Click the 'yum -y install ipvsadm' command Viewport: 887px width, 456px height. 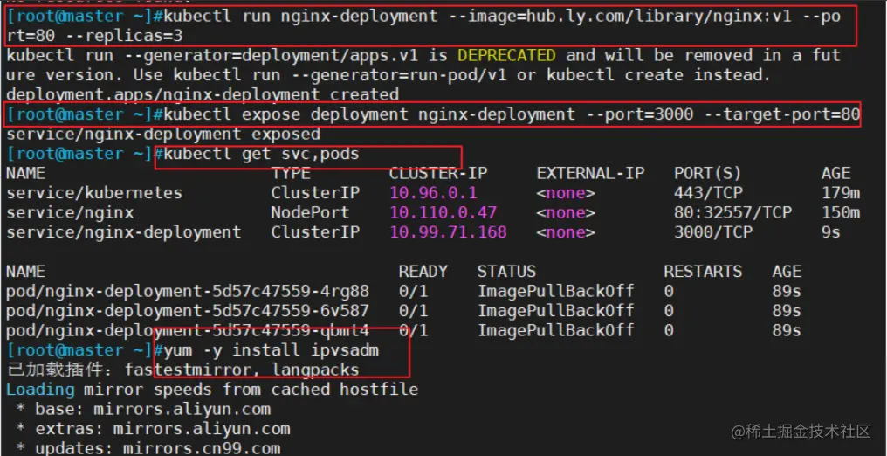[271, 350]
